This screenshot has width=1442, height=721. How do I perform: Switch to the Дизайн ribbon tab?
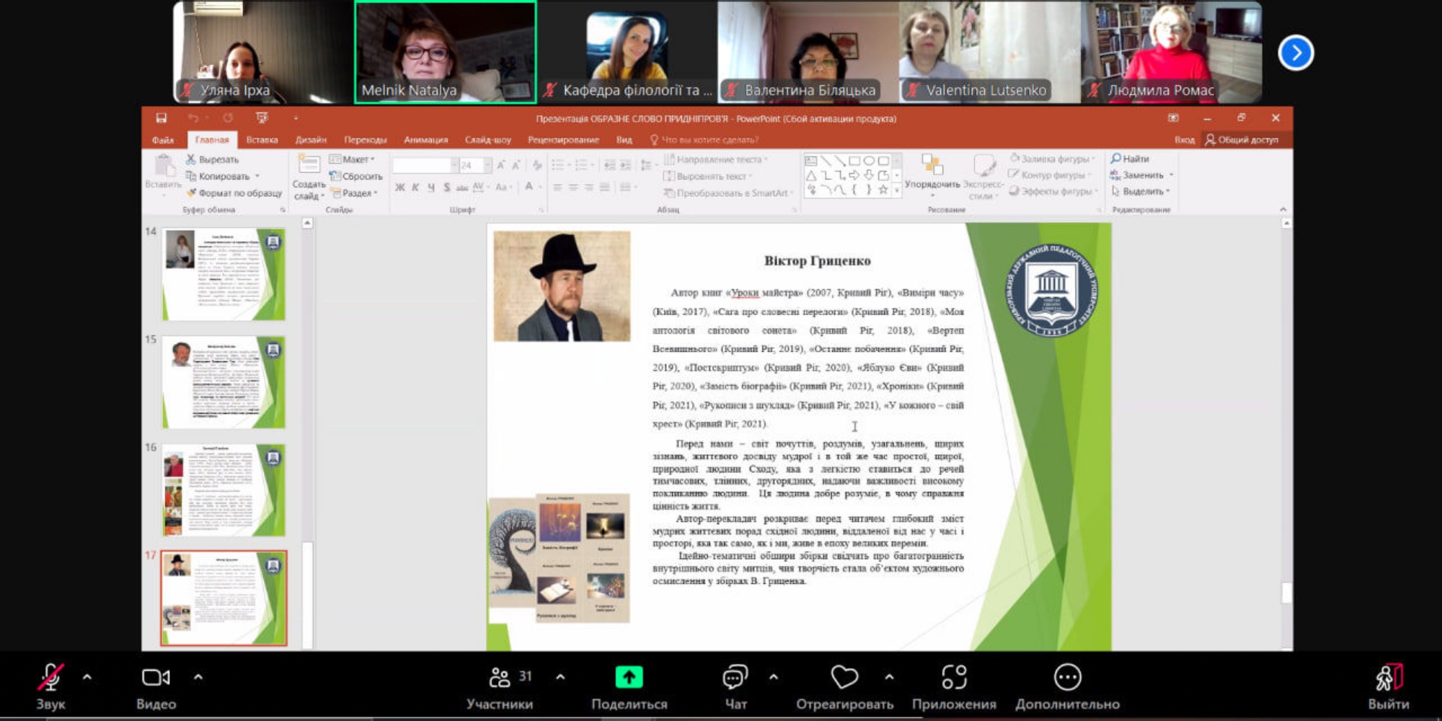coord(311,140)
